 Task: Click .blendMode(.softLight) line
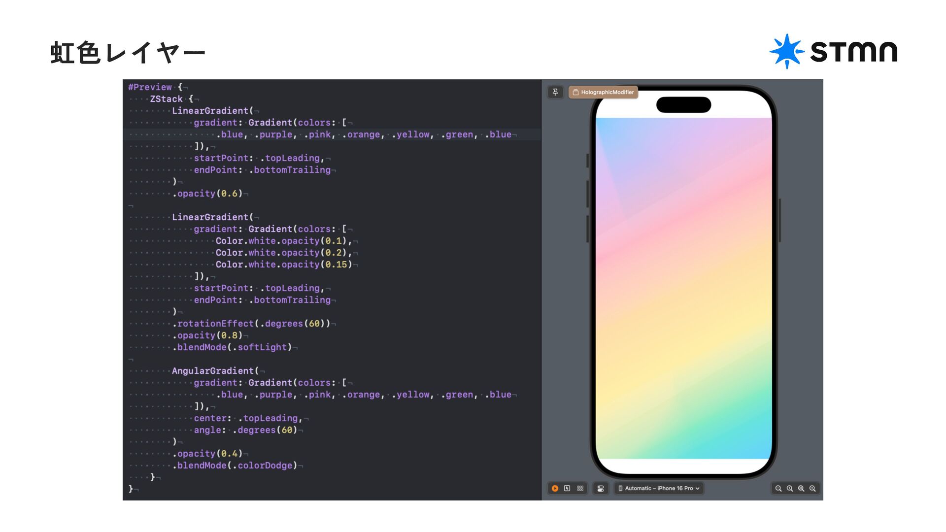[x=232, y=347]
